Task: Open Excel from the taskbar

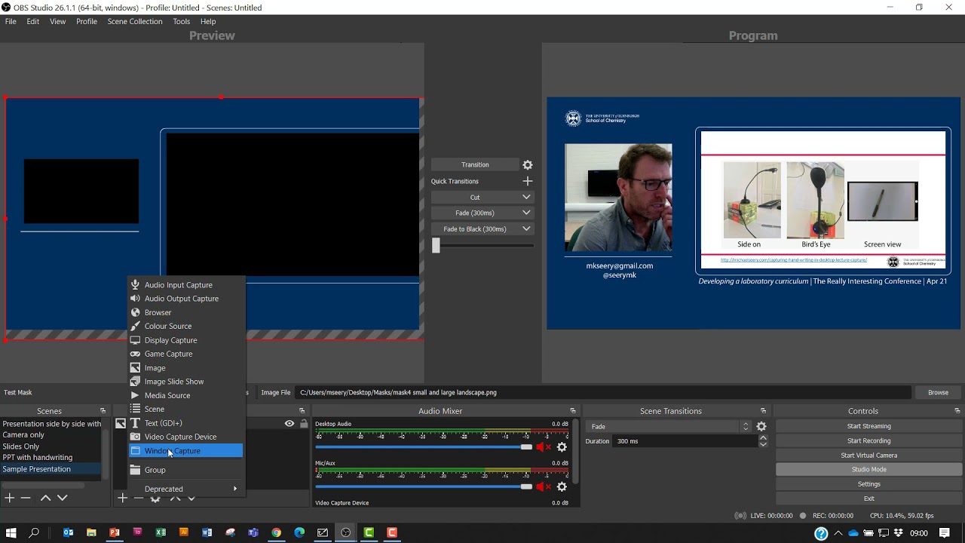Action: tap(161, 532)
